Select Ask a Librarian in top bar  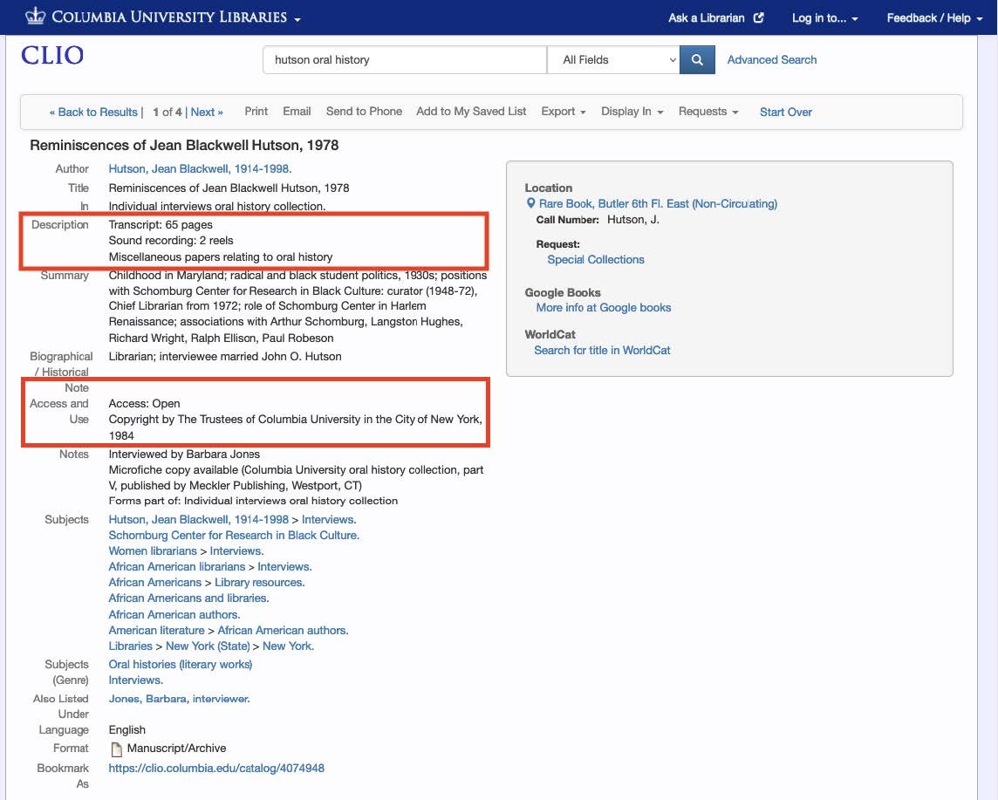click(707, 17)
